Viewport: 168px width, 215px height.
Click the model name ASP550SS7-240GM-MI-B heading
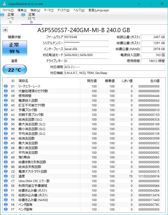pyautogui.click(x=84, y=30)
